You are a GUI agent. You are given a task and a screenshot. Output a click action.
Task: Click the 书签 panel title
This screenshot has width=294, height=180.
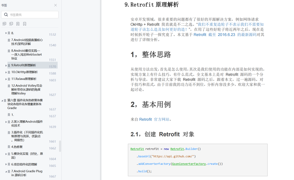[4, 5]
